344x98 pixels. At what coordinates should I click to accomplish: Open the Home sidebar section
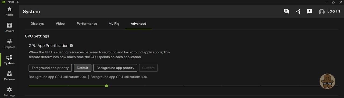[x=9, y=11]
